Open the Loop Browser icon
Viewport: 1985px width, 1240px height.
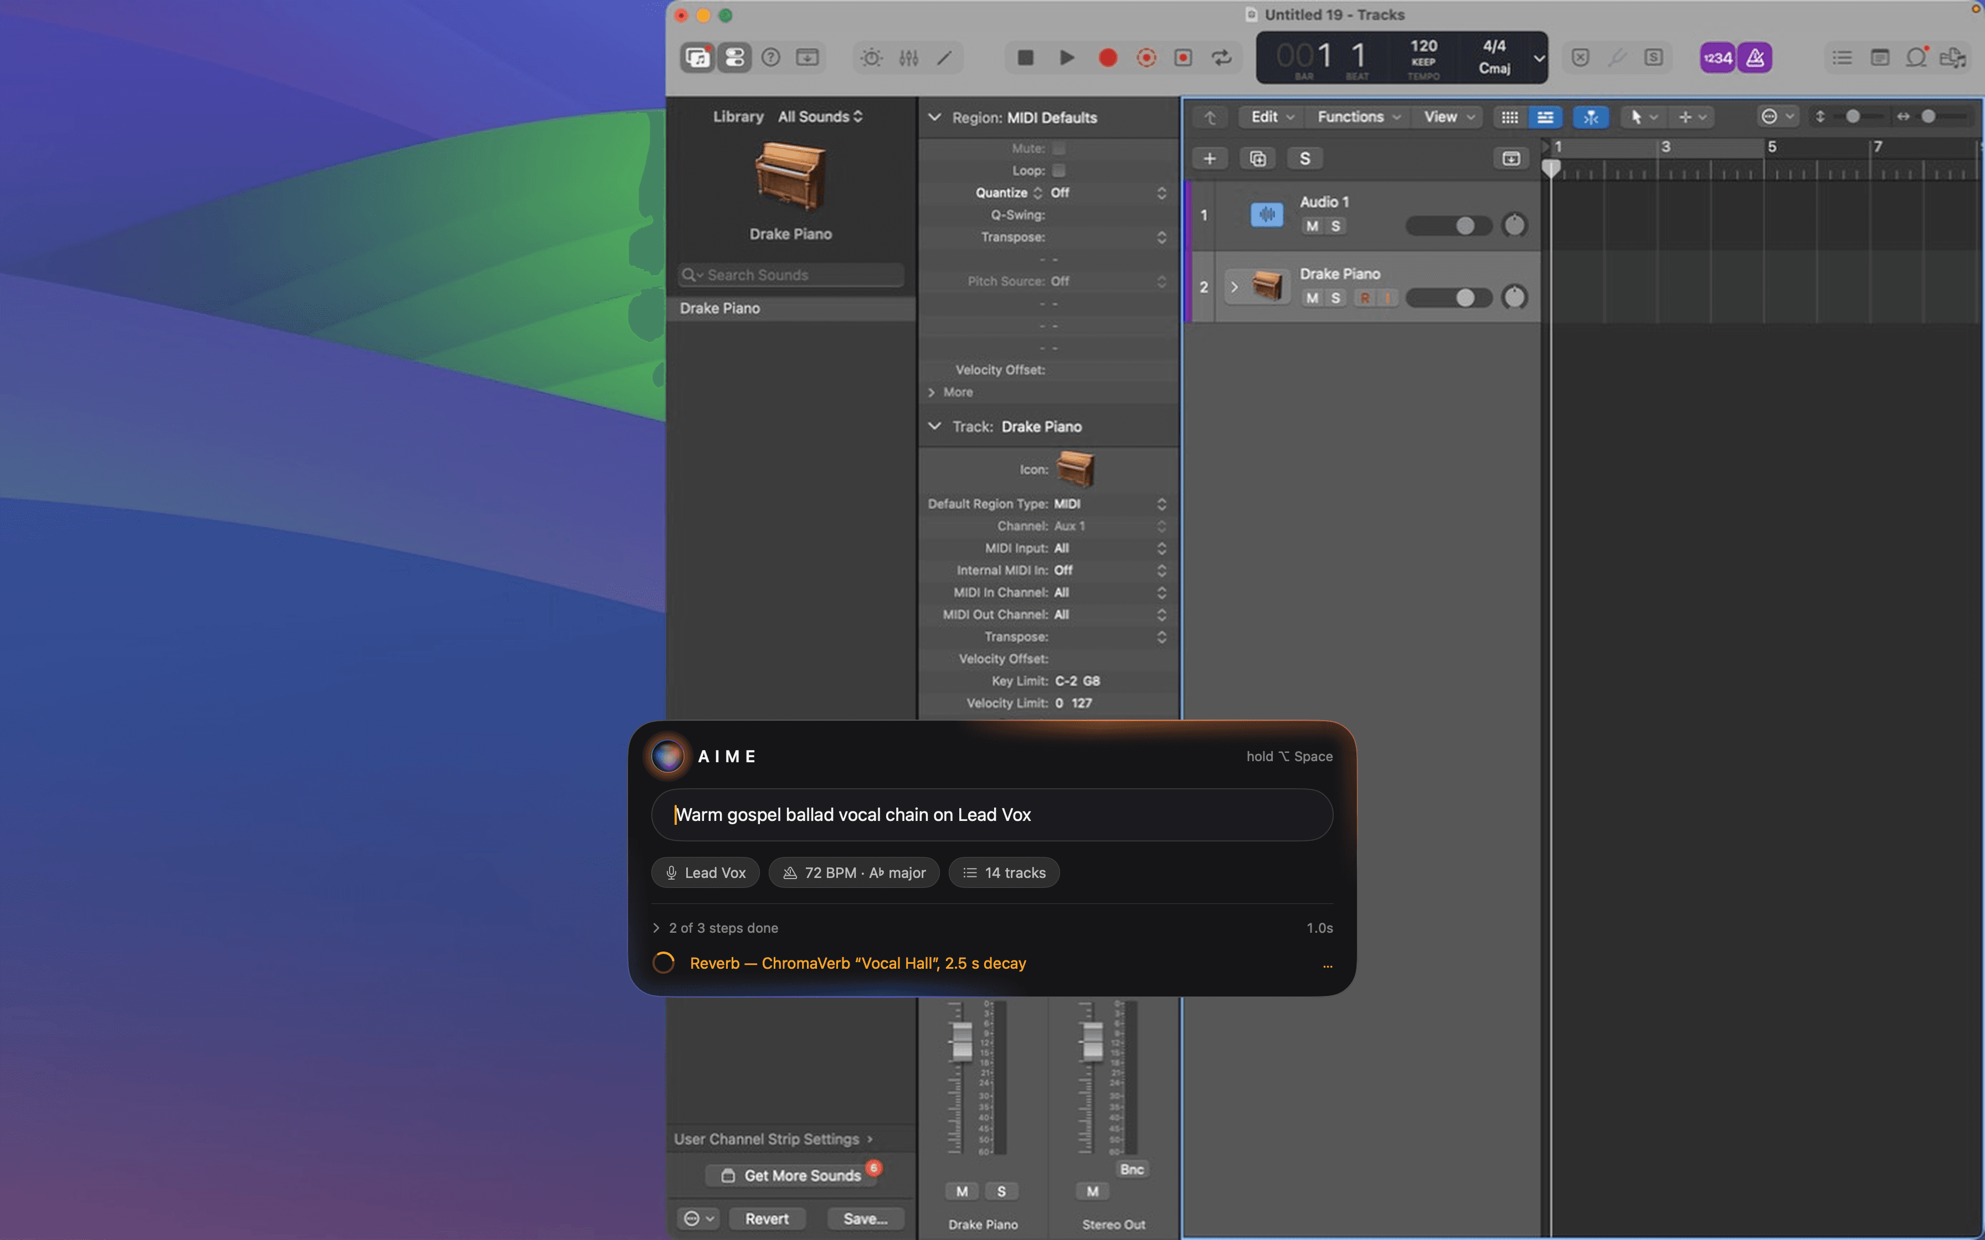(x=1916, y=58)
